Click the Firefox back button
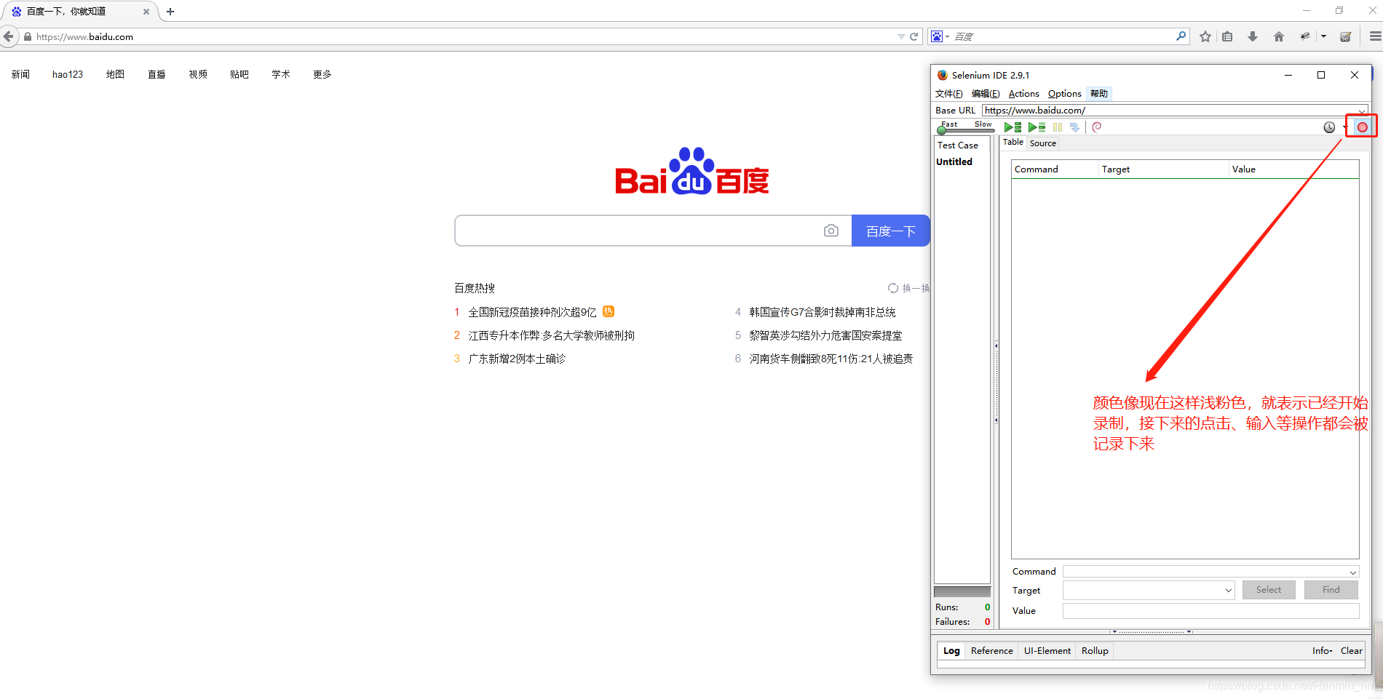 coord(9,36)
